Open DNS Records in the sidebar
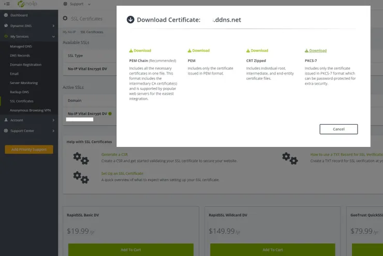The height and width of the screenshot is (256, 383). [x=20, y=55]
